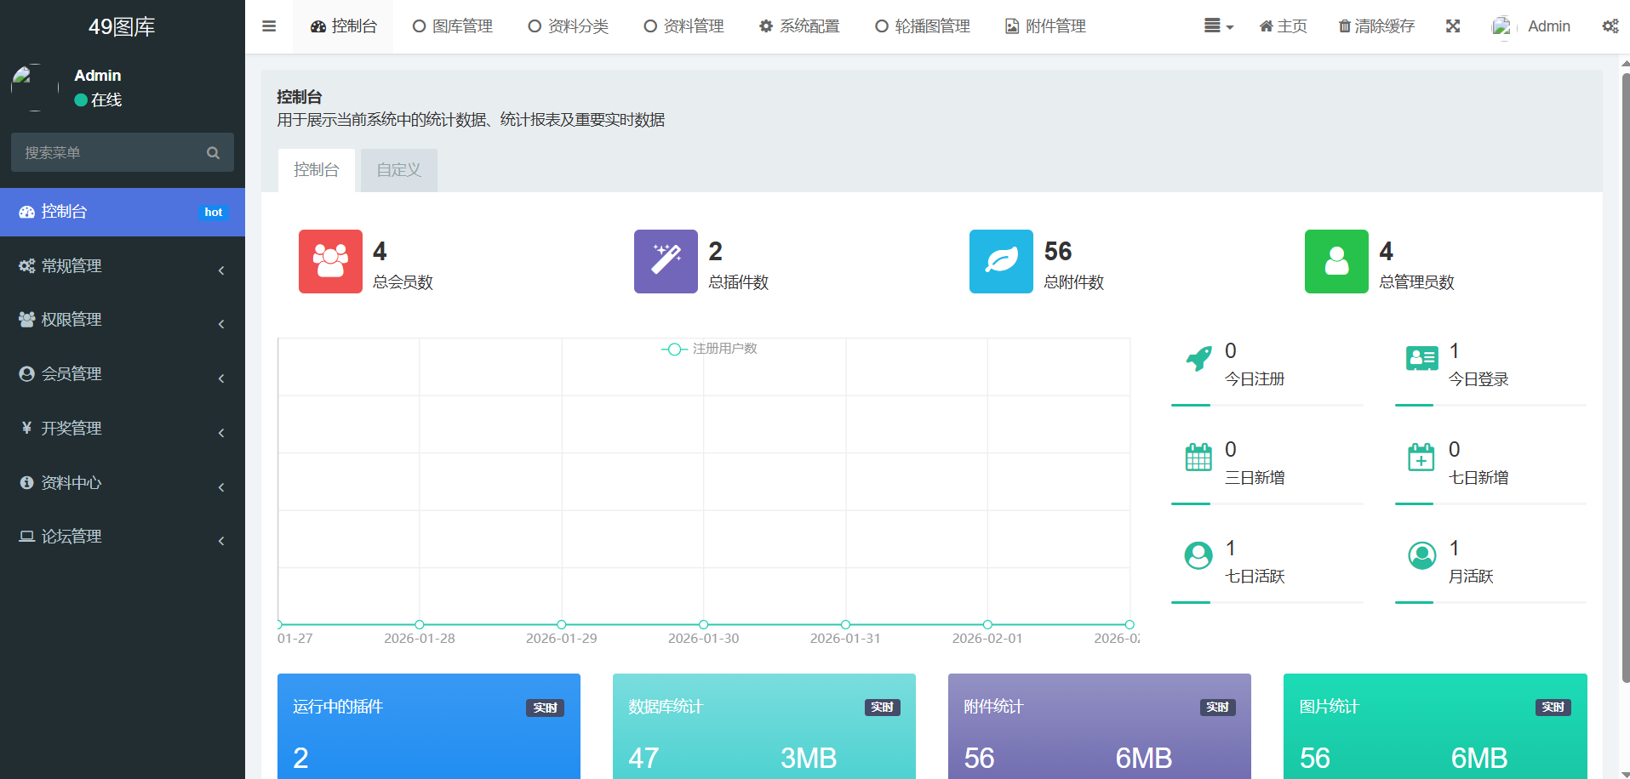1630x779 pixels.
Task: Click the fullscreen expand icon
Action: point(1453,26)
